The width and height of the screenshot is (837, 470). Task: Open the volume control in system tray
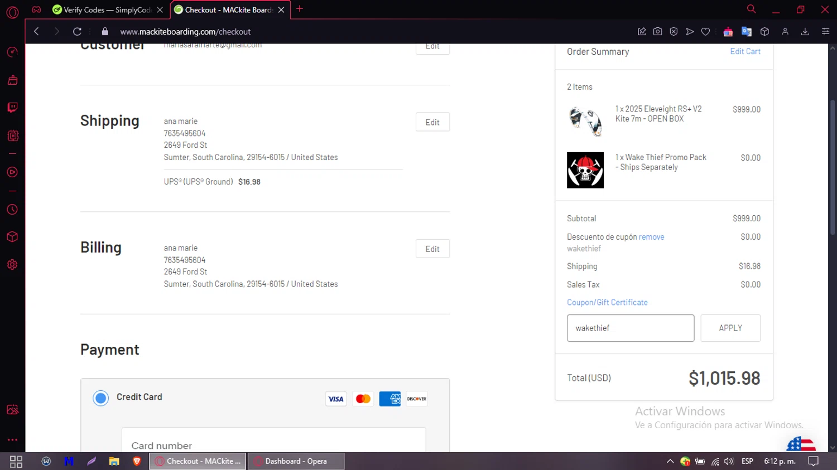pos(729,461)
